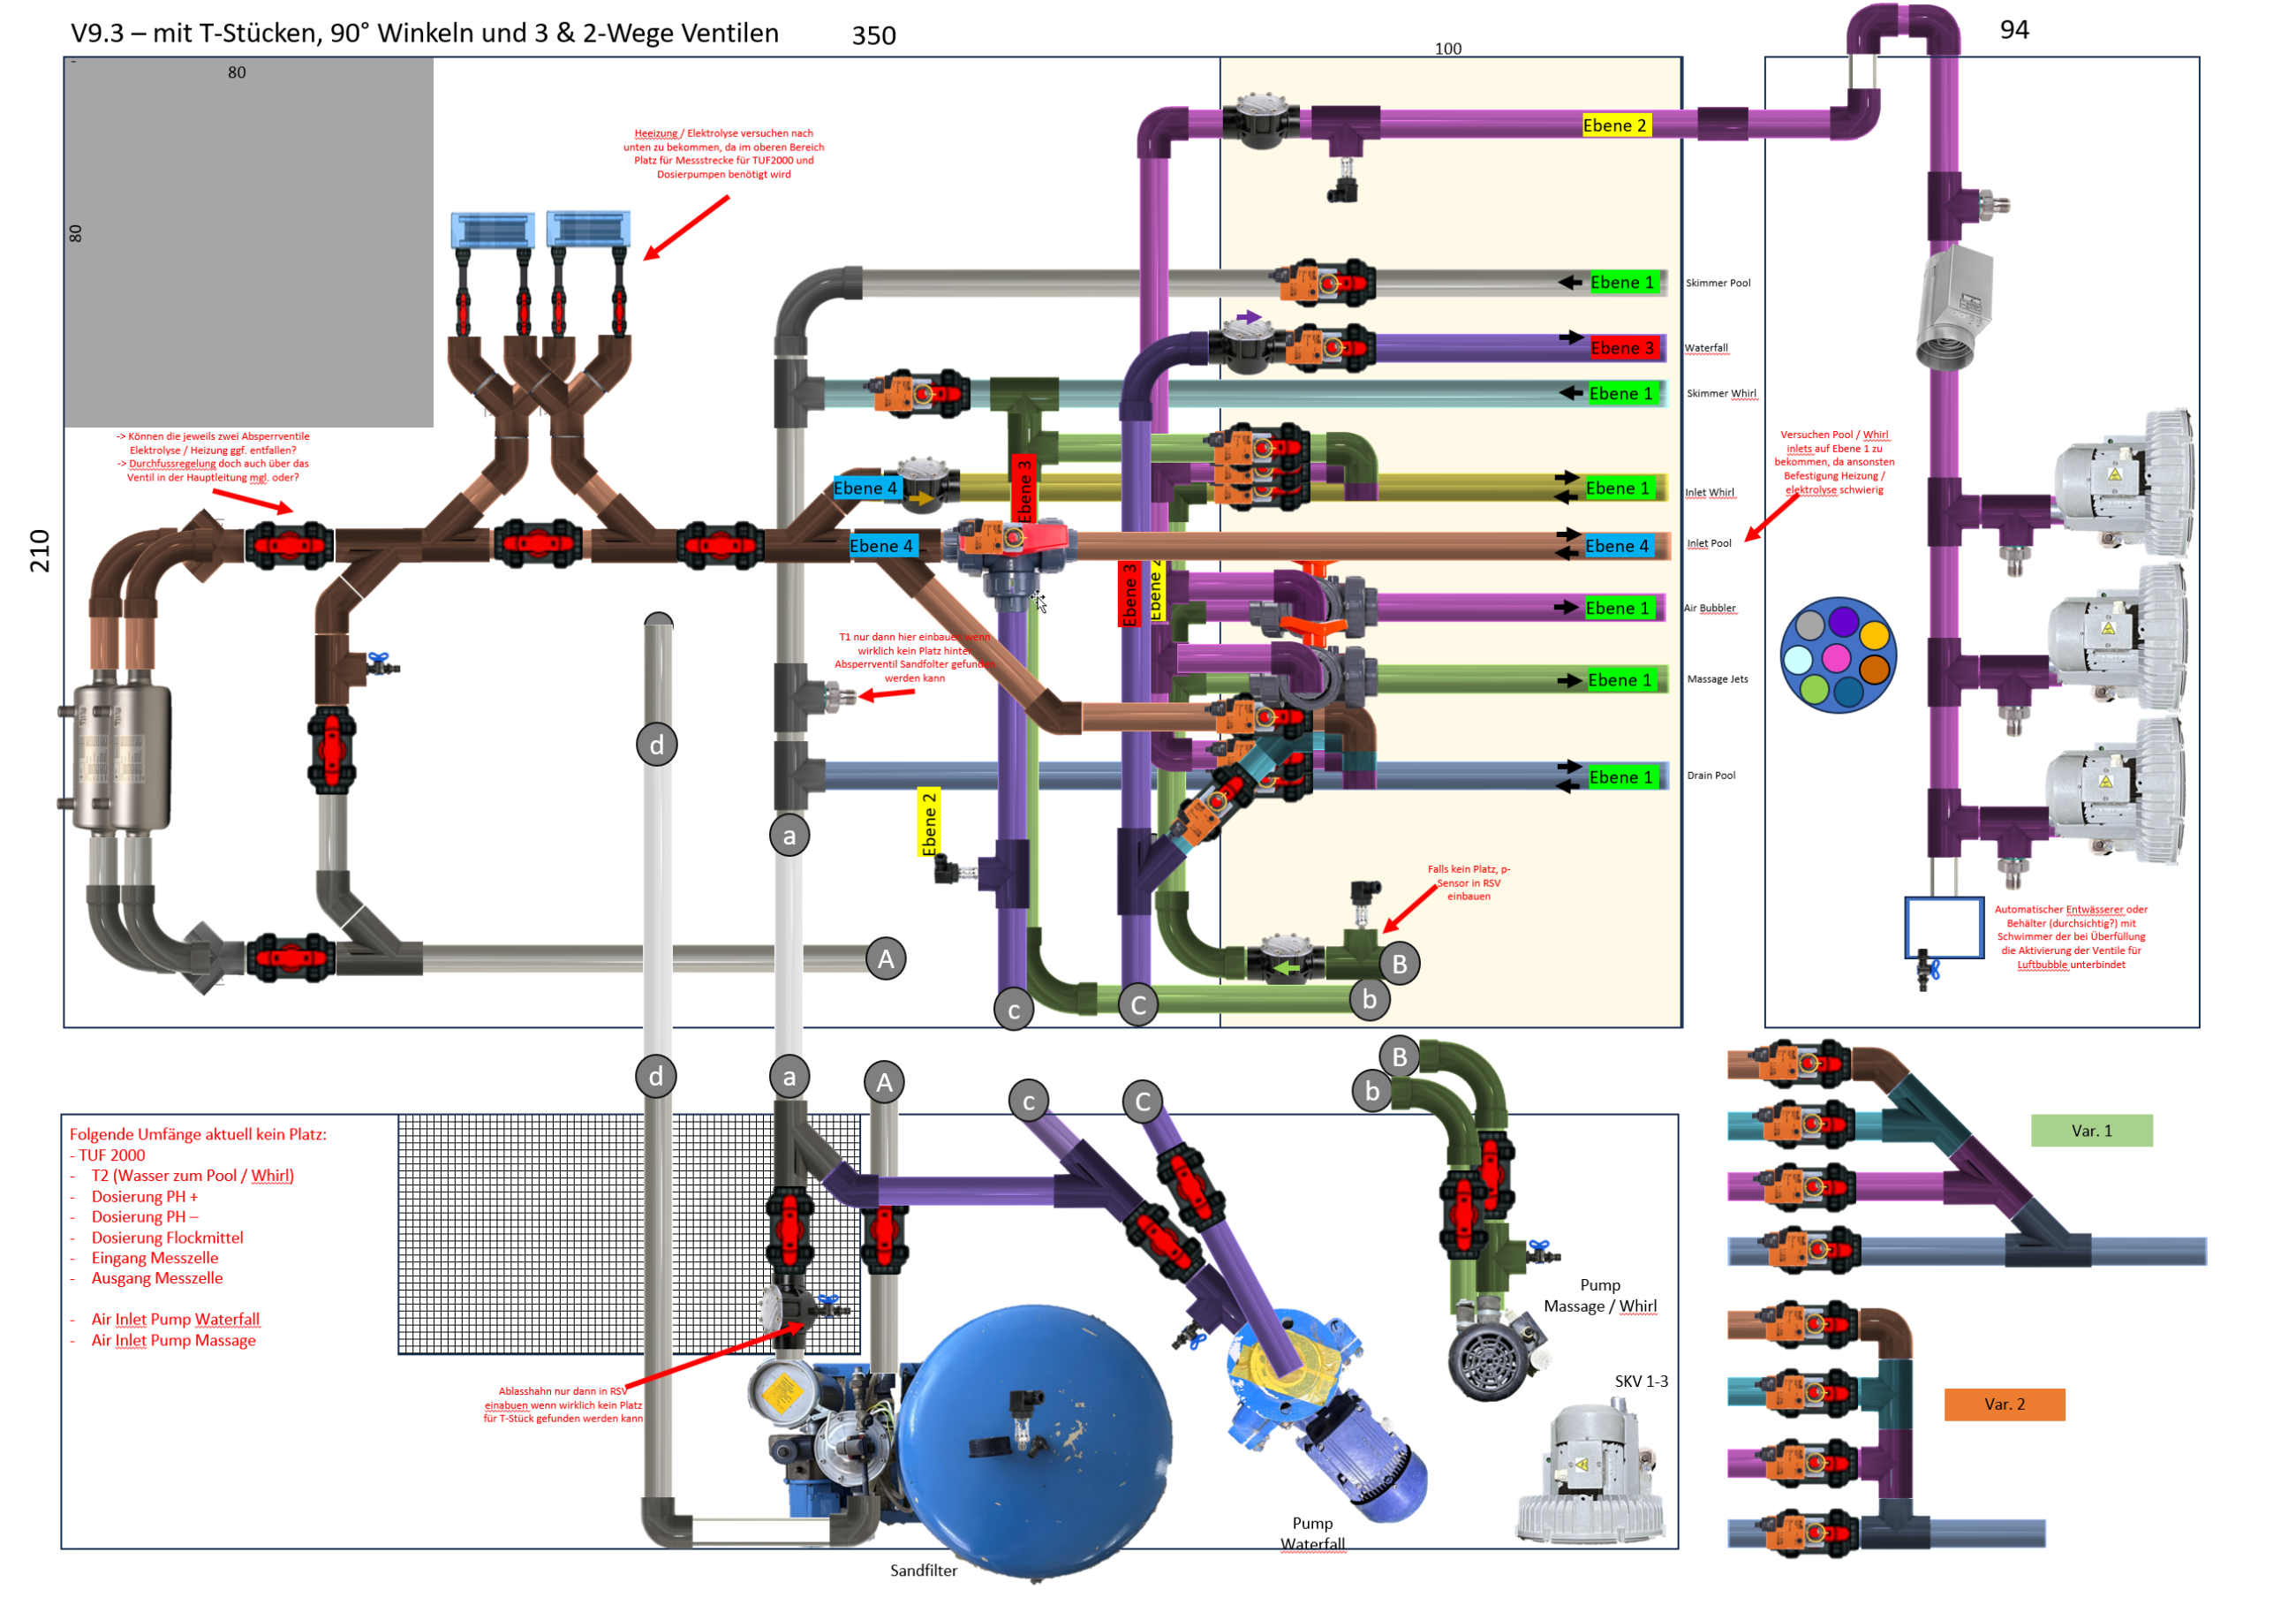Click the vertical dimension '210' at left
Screen dimensions: 2296x1605
39,551
